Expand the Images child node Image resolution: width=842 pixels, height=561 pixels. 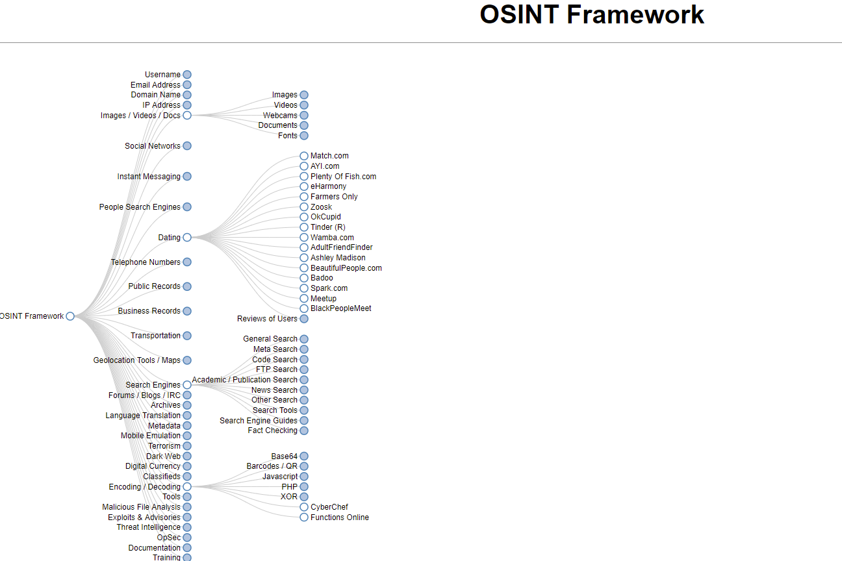(304, 95)
